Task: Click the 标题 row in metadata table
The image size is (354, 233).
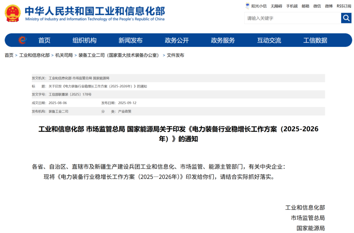Action: 178,86
